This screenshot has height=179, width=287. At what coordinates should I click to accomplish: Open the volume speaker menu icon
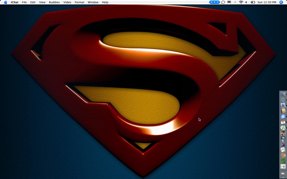click(246, 2)
